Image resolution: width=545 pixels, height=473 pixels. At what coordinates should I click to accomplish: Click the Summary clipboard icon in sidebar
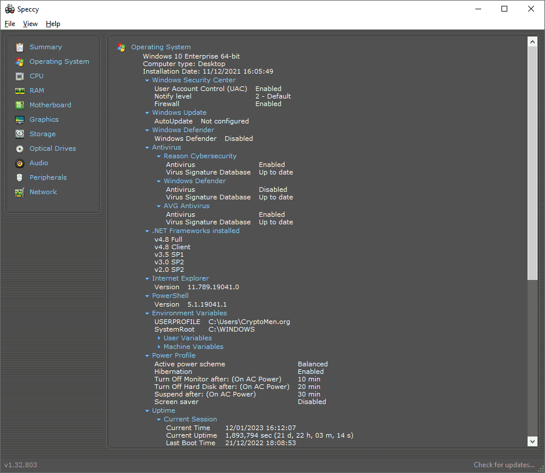20,47
